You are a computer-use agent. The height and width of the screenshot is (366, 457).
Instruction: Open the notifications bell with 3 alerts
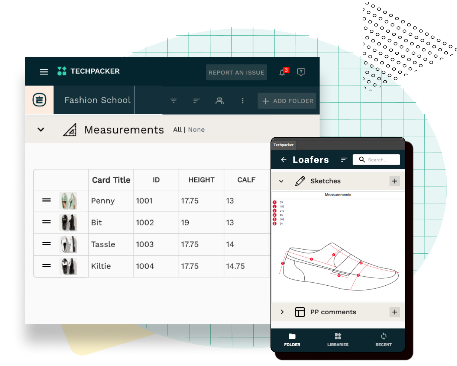point(283,72)
